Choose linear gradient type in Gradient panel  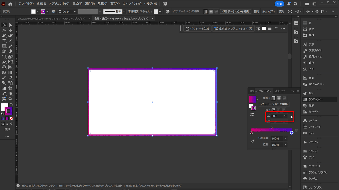point(273,98)
